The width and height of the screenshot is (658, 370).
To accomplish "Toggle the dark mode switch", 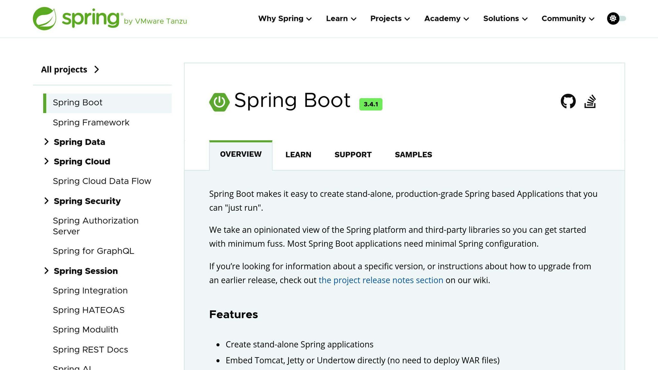I will pos(622,18).
